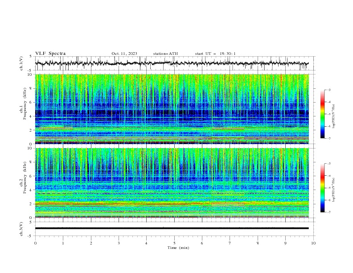Click the "3" minute tick on time axis
Image resolution: width=353 pixels, height=273 pixels.
[x=119, y=243]
